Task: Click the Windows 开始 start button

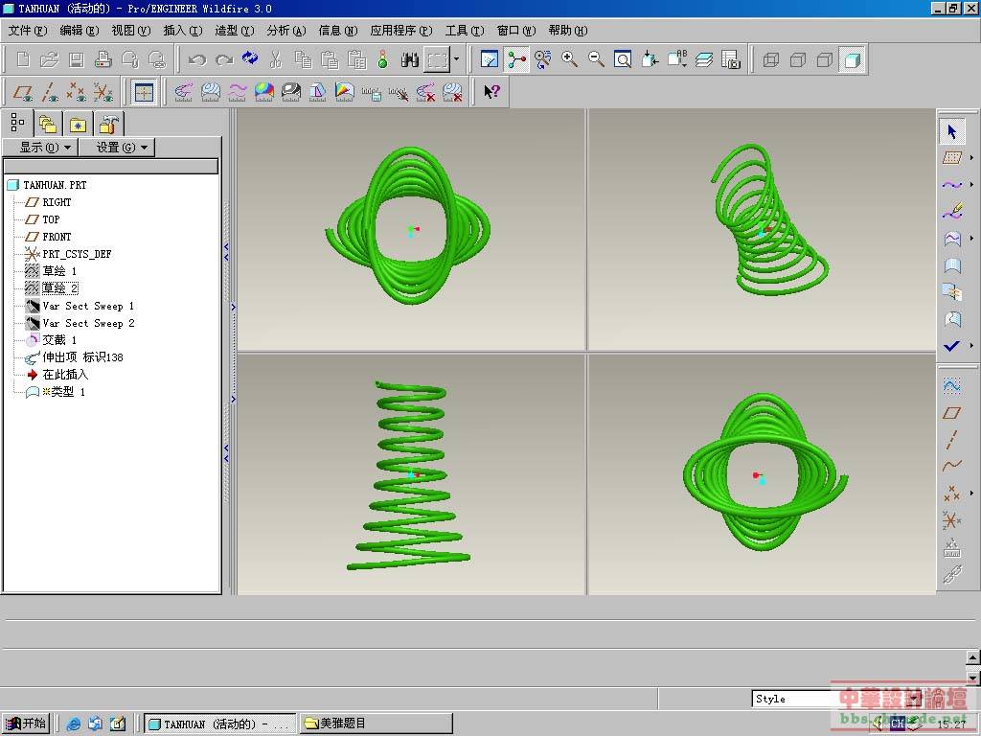Action: pos(26,724)
